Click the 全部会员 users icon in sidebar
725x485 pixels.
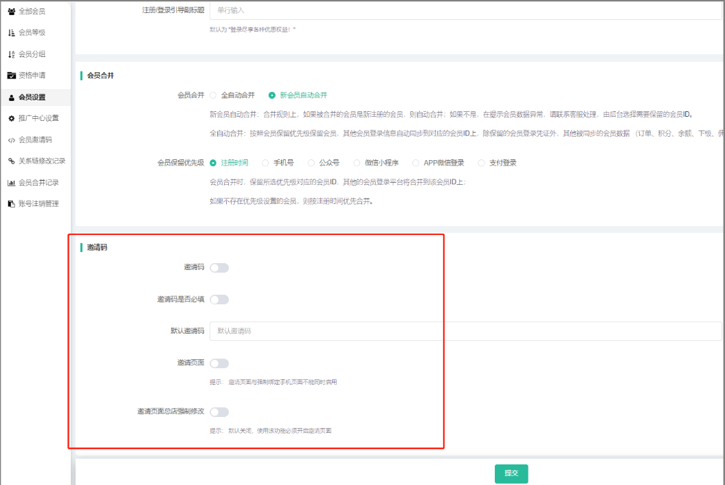point(11,12)
